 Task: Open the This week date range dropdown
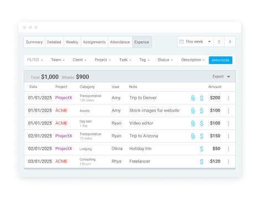(x=195, y=41)
